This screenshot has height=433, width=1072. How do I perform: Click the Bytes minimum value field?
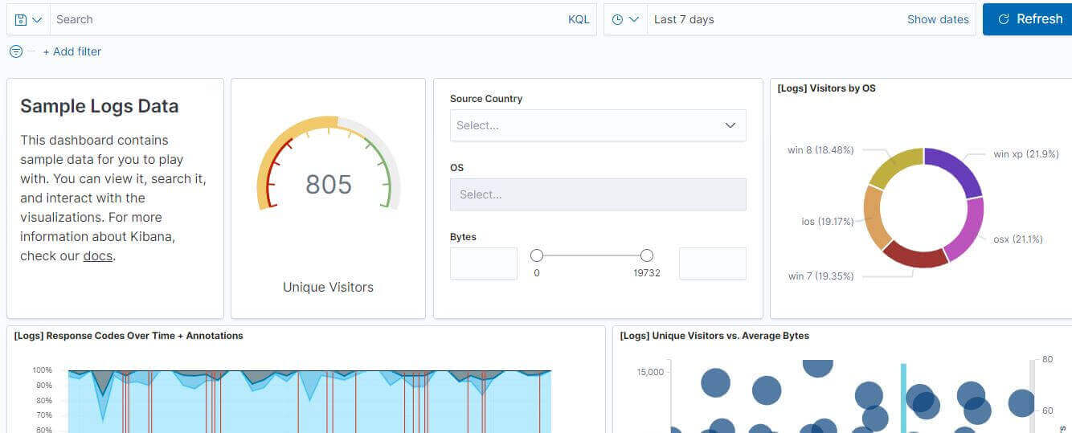tap(484, 263)
